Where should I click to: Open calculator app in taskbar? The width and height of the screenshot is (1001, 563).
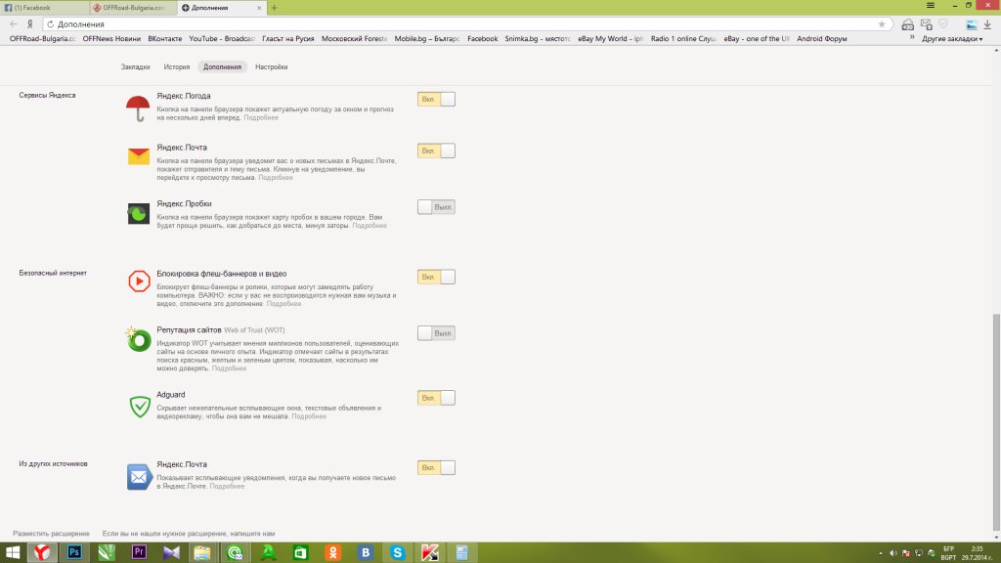tap(462, 553)
